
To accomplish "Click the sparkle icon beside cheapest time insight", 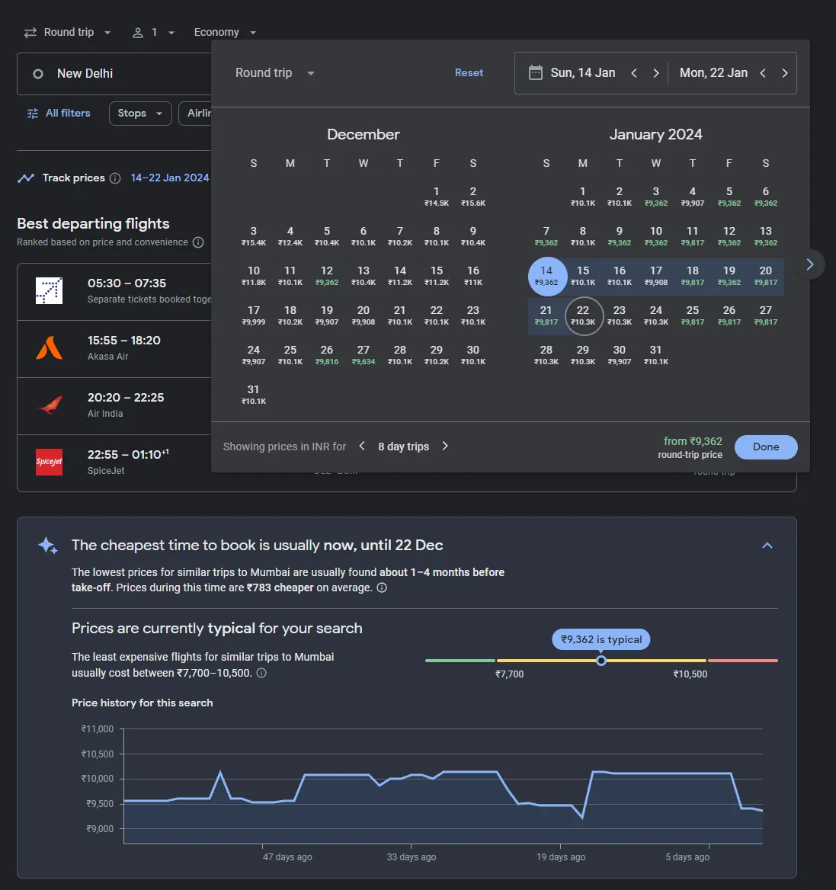I will (48, 546).
